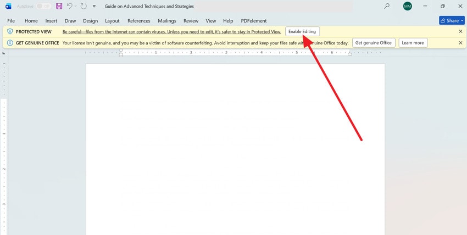
Task: Click the right indent marker on ruler
Action: (350, 54)
